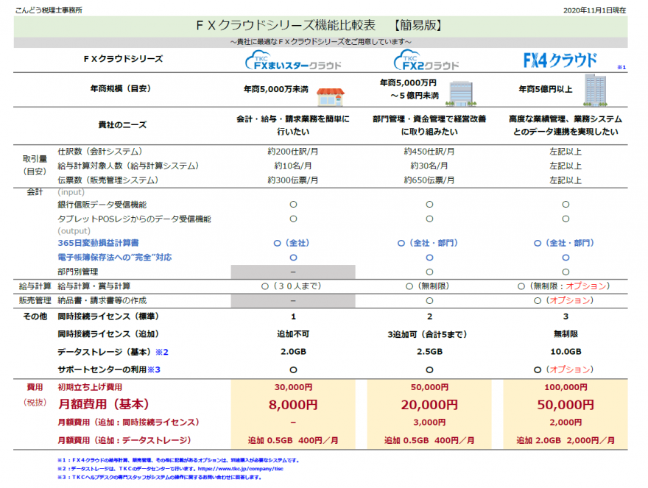Click the grey dash cell in 部門別管理 row
Viewport: 648px width, 488px height.
(293, 272)
